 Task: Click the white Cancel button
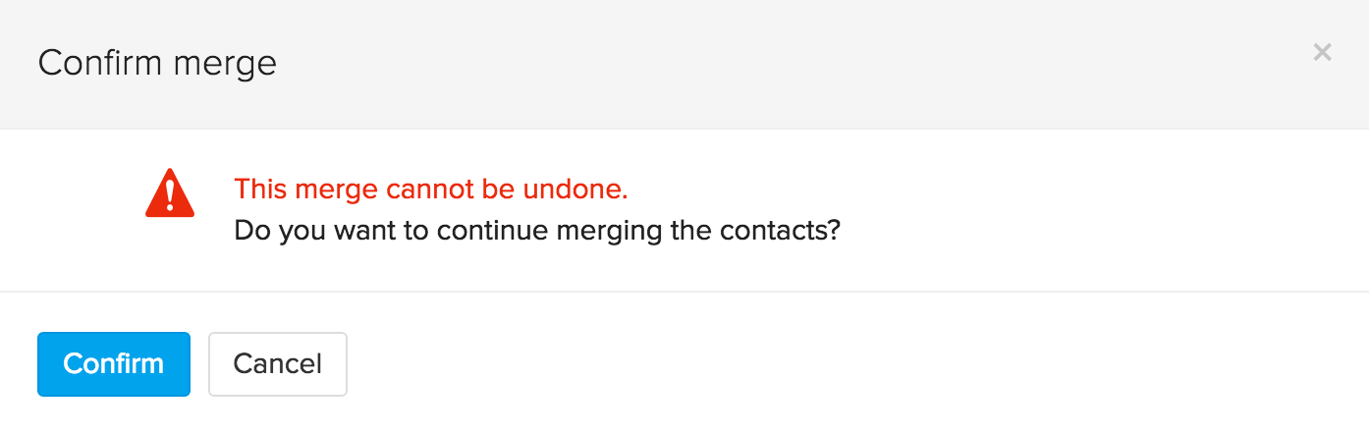(x=278, y=364)
